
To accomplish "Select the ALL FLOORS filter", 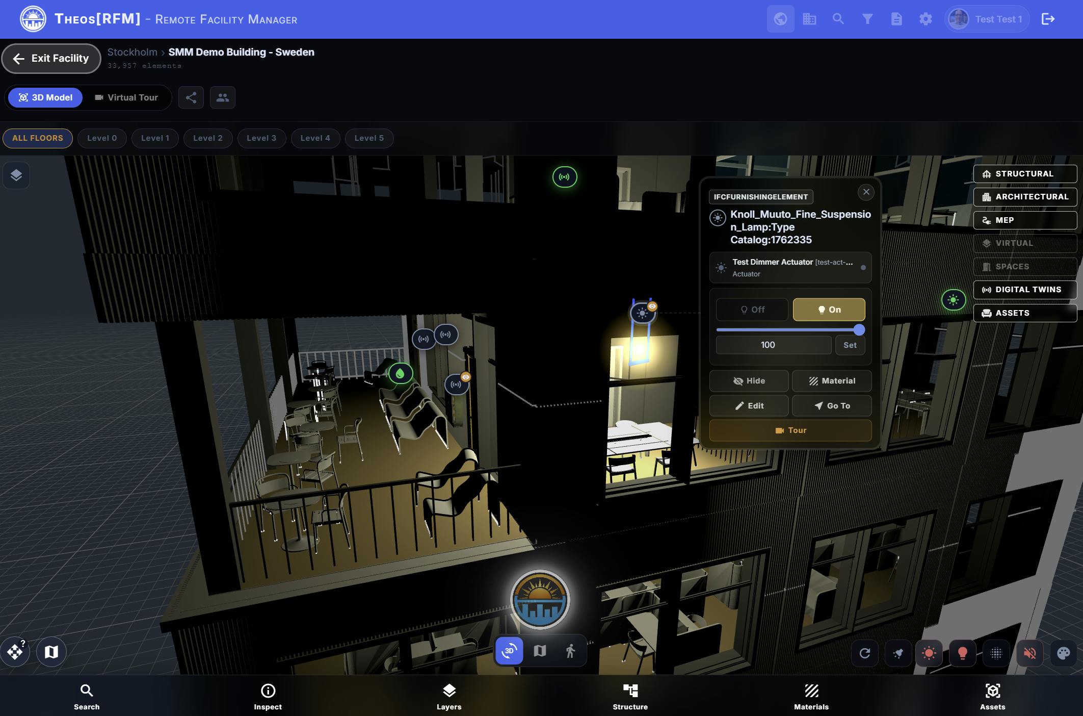I will (x=38, y=138).
